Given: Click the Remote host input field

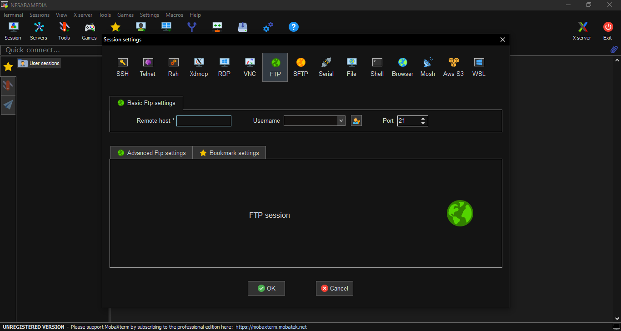Looking at the screenshot, I should [204, 121].
